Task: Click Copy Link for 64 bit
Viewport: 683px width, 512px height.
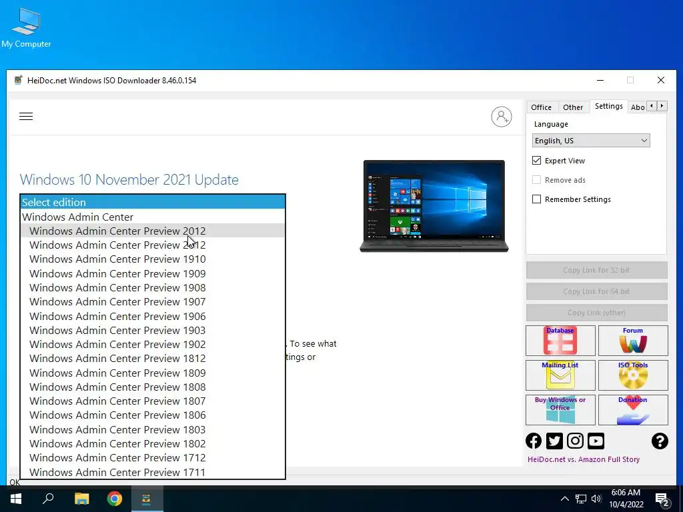Action: pos(596,291)
